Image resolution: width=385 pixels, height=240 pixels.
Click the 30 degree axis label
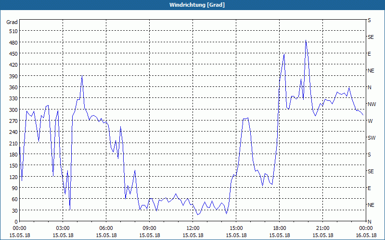click(x=15, y=211)
